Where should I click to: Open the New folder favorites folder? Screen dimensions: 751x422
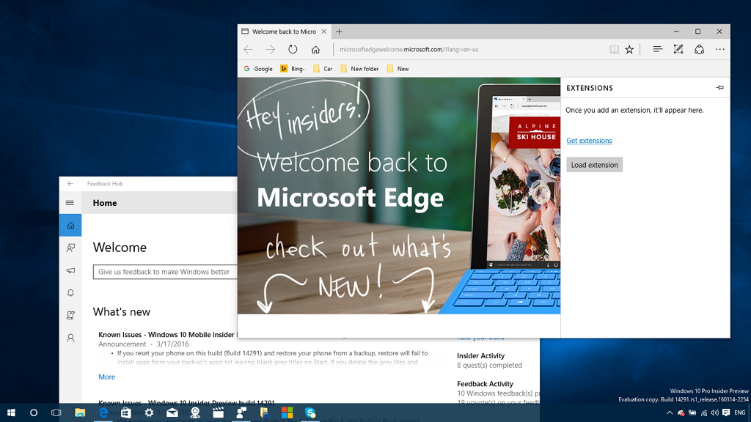click(359, 69)
